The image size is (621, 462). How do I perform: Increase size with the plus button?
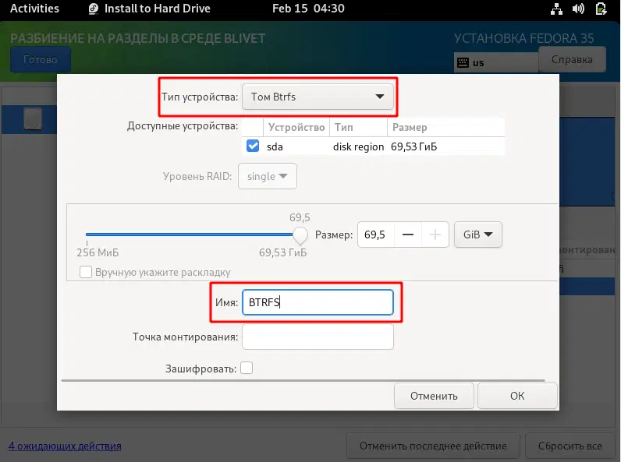(x=435, y=235)
